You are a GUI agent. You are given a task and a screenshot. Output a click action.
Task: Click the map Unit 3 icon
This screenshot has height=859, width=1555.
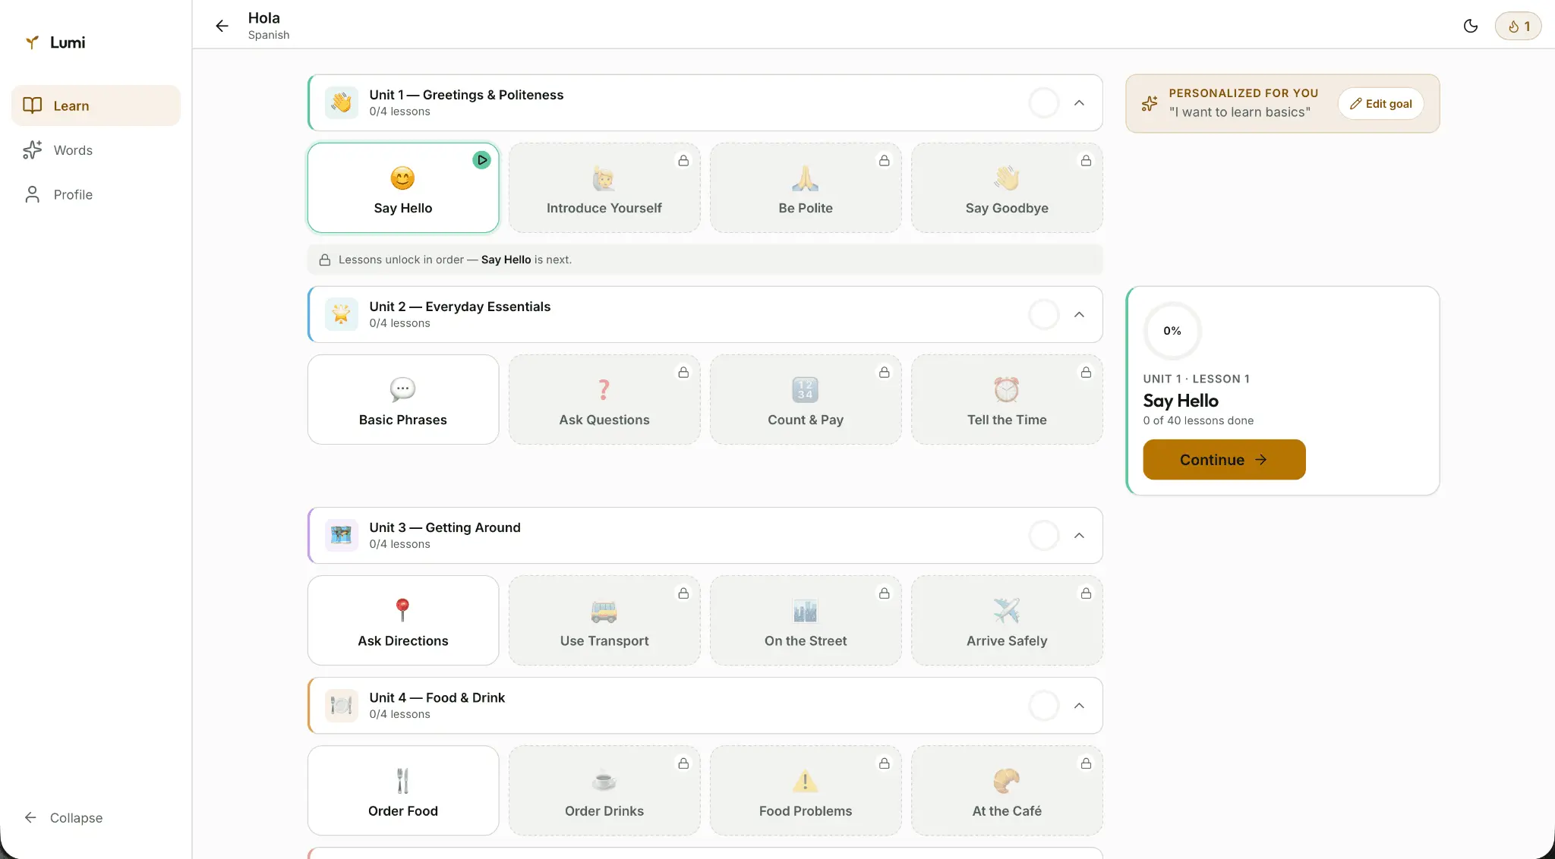click(342, 535)
